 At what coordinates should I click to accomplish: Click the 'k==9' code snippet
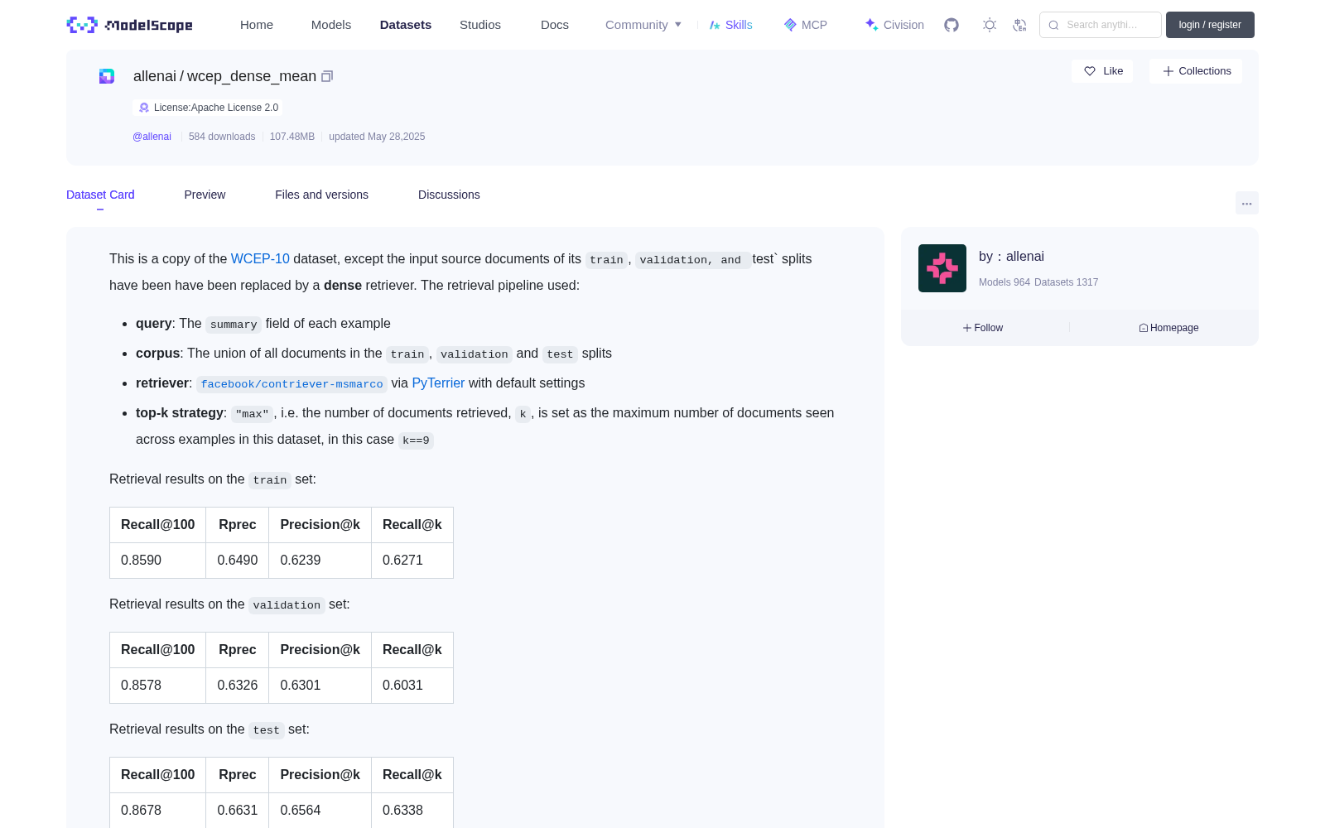click(416, 440)
